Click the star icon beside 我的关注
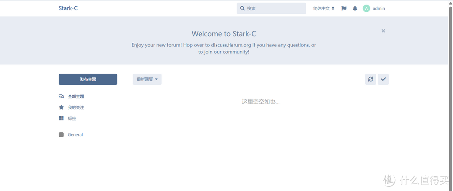Image resolution: width=453 pixels, height=191 pixels. (61, 107)
